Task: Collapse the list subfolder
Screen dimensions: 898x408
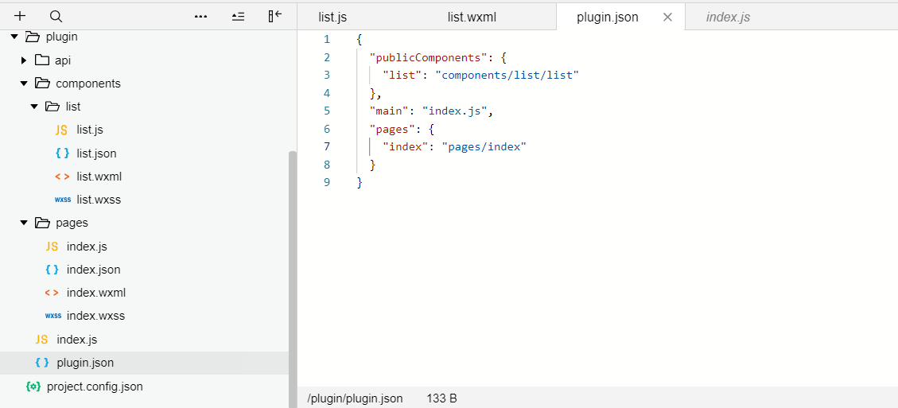Action: click(34, 107)
